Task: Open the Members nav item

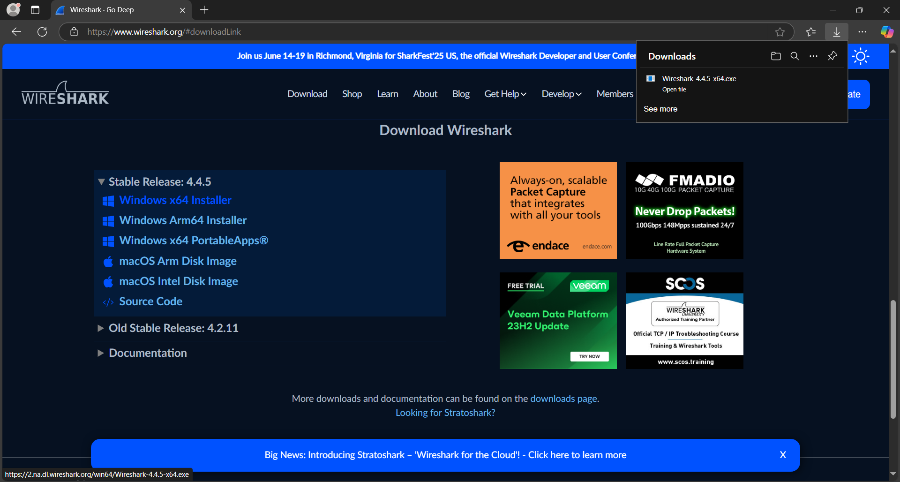Action: [615, 94]
